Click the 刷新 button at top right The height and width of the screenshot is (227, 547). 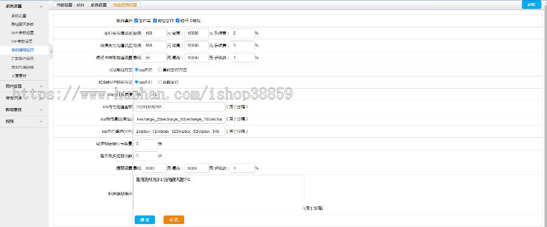point(531,4)
